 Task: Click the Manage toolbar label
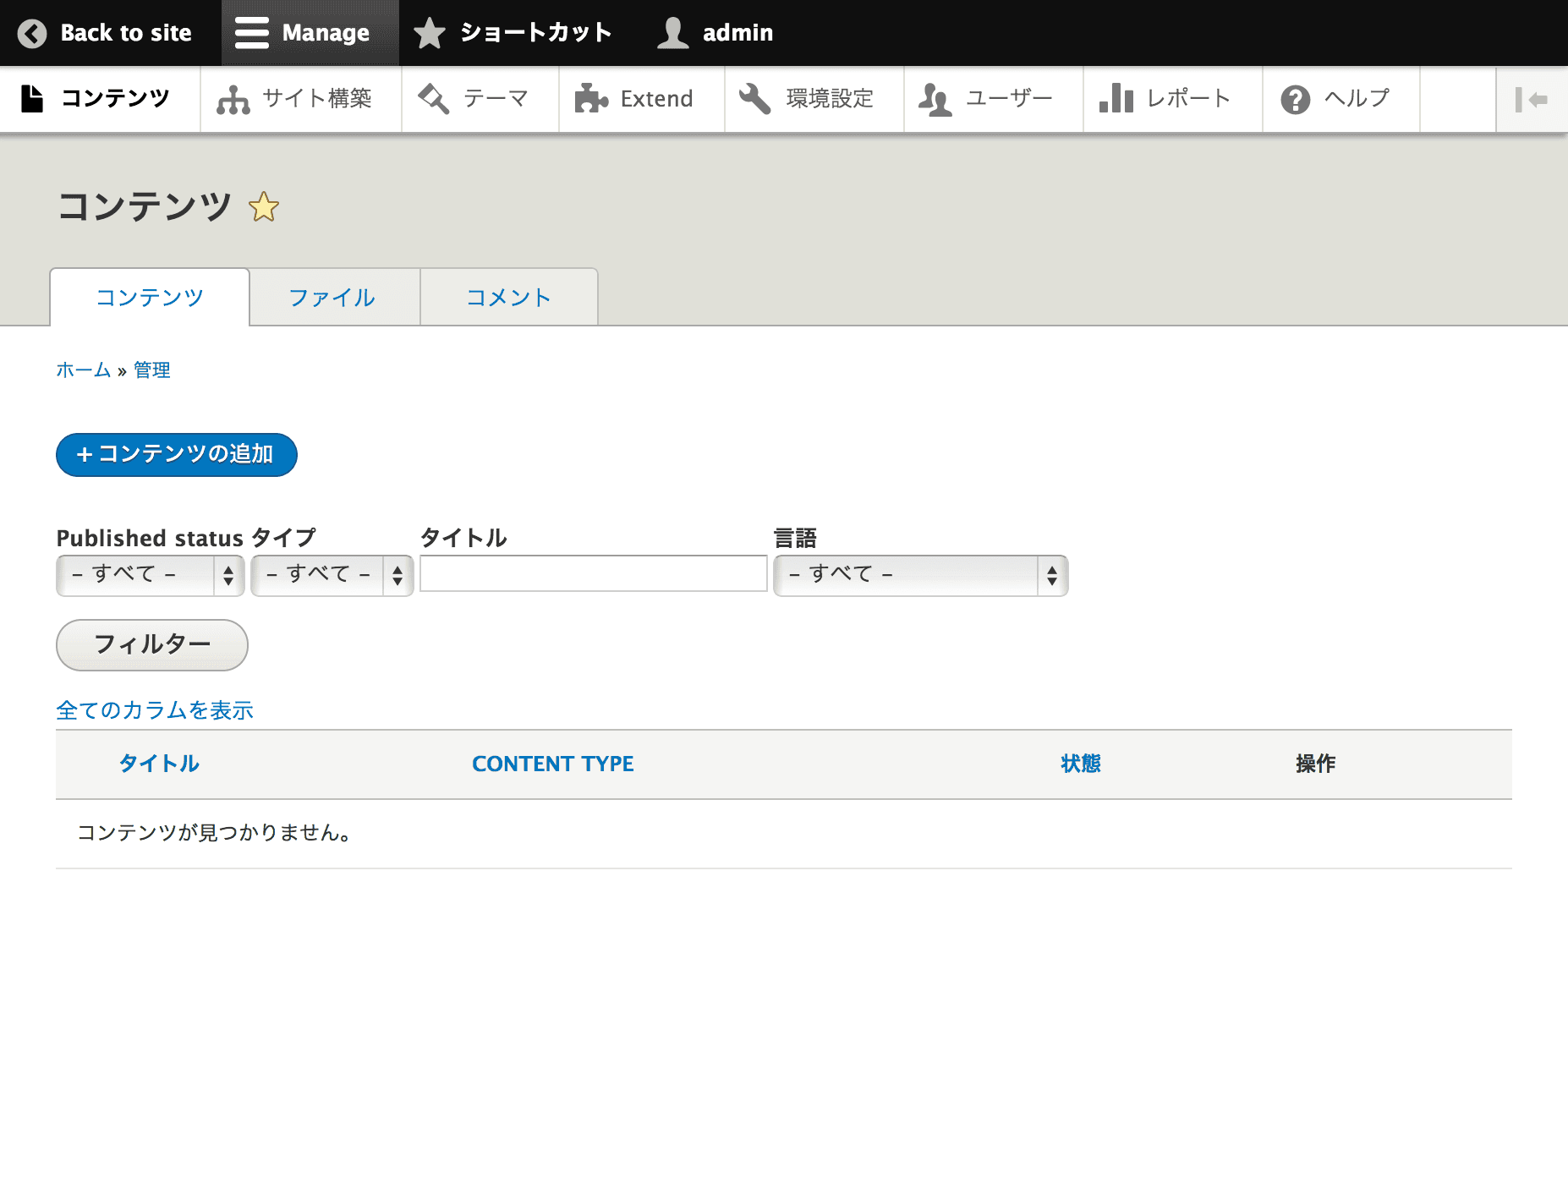[326, 33]
